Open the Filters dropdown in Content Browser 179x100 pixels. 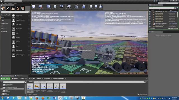[x=30, y=82]
